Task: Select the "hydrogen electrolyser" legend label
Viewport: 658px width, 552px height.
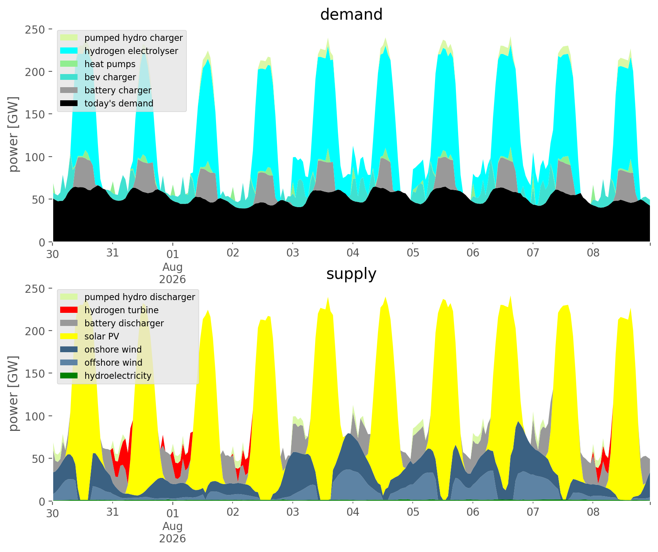Action: pos(131,51)
